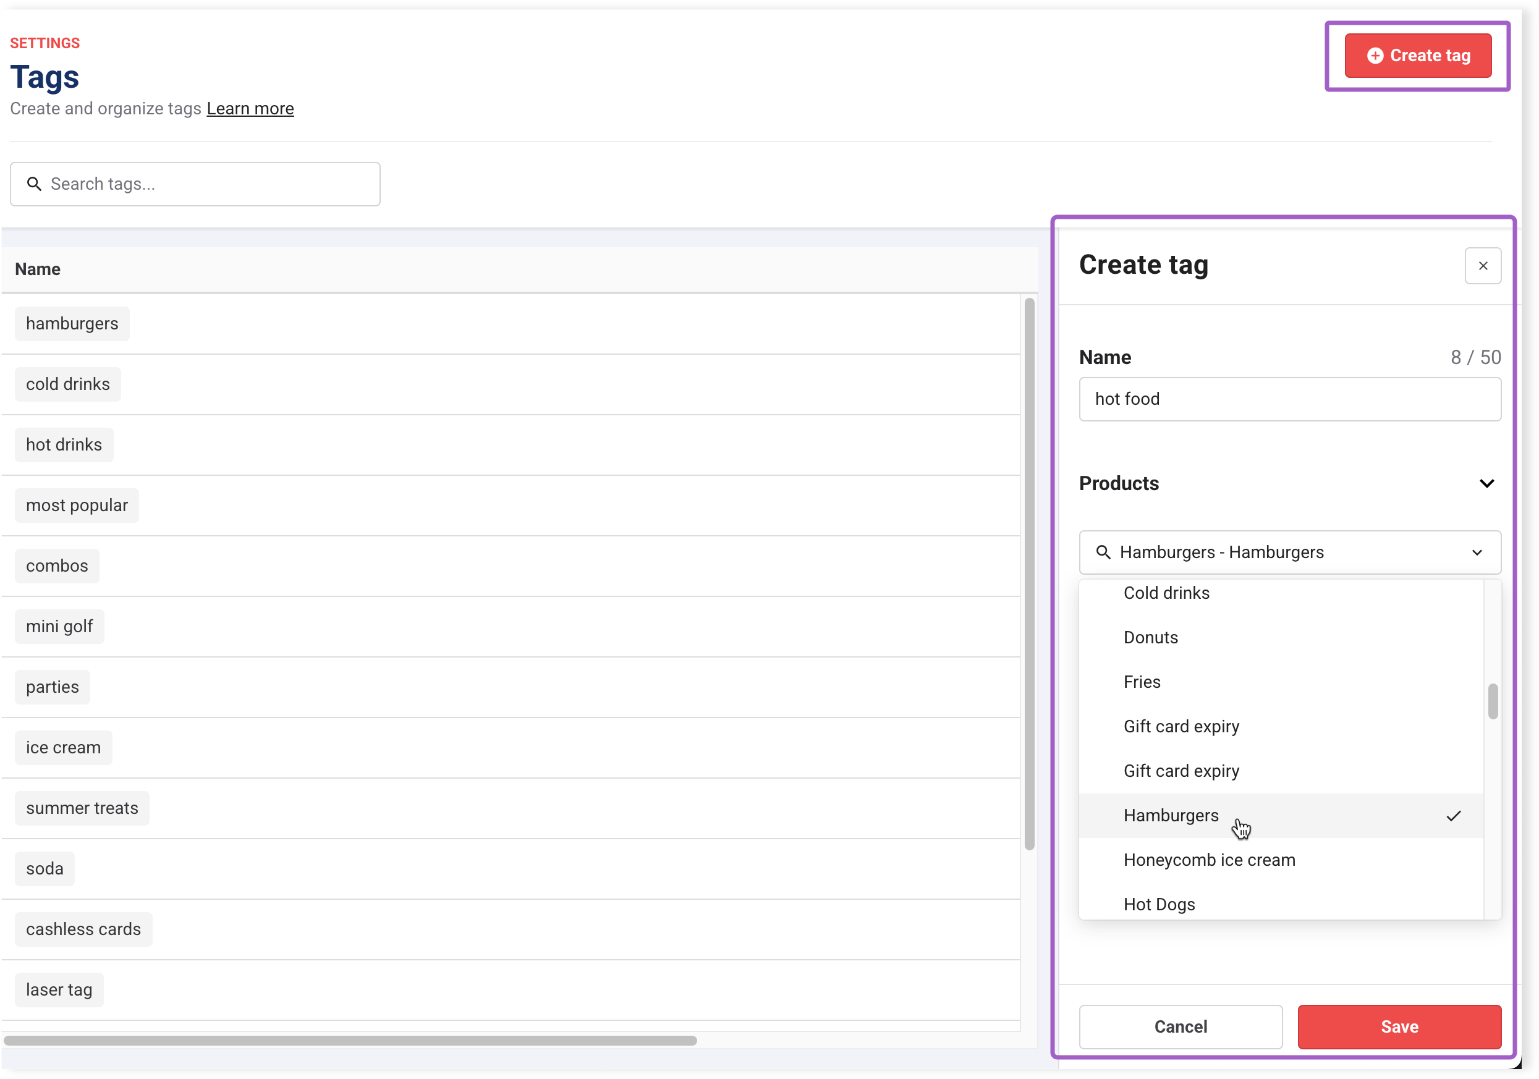Click the summer treats tag chip

tap(82, 808)
